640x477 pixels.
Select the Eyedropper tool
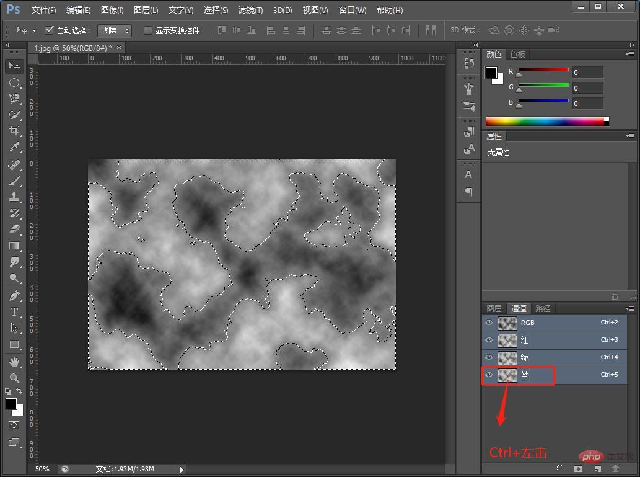14,147
